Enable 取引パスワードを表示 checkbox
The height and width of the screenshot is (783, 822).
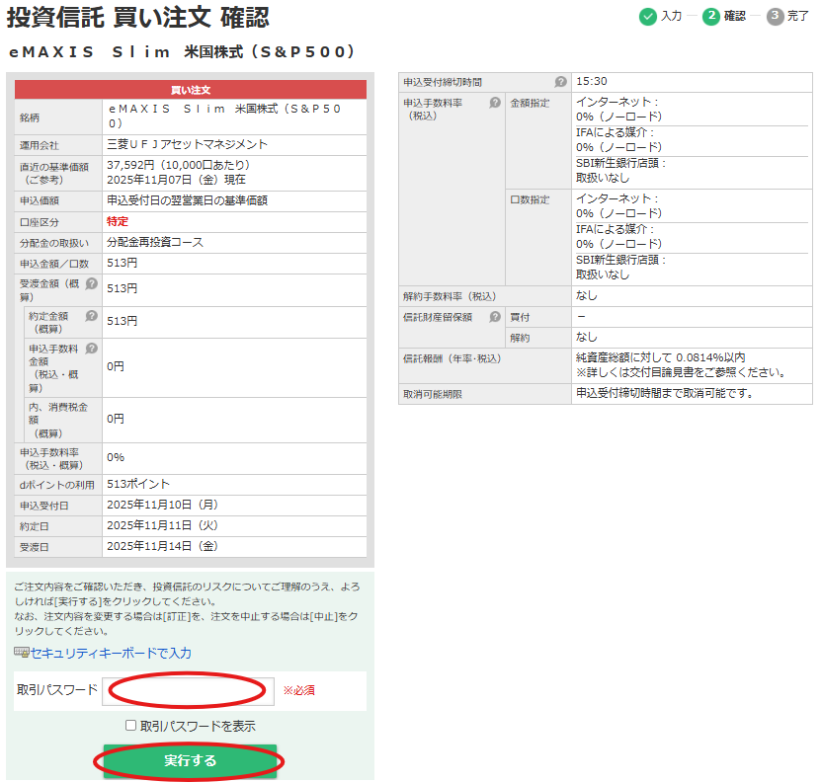pos(130,726)
